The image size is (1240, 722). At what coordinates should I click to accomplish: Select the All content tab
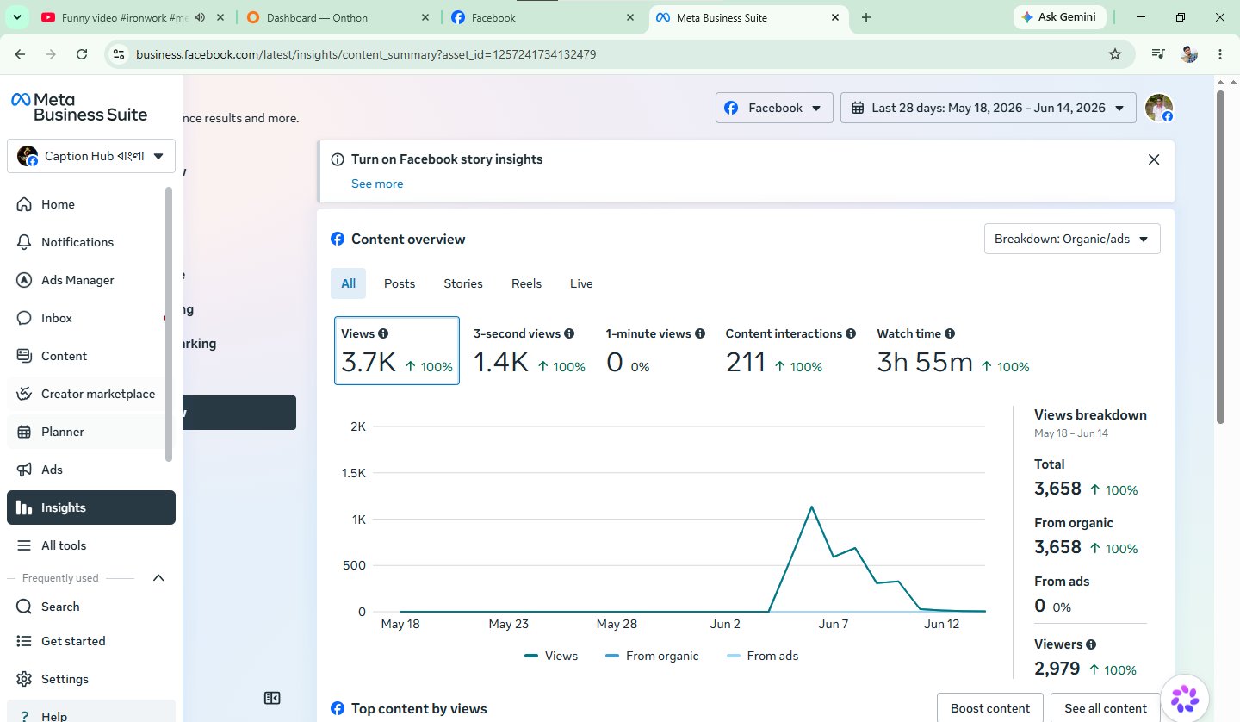pos(348,283)
